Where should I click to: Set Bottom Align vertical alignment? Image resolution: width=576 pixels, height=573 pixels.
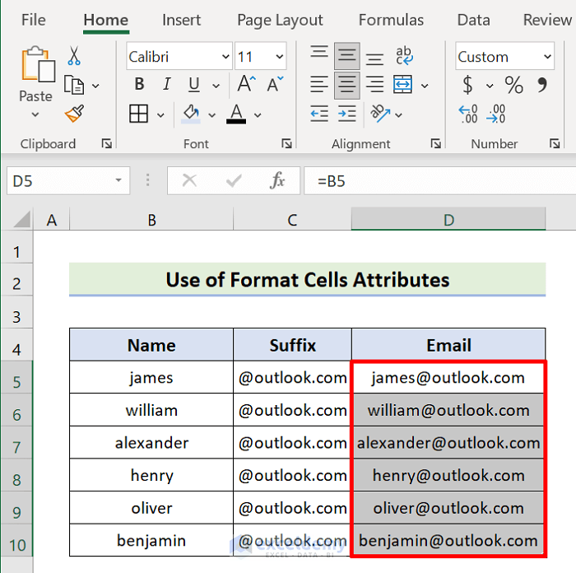point(374,59)
